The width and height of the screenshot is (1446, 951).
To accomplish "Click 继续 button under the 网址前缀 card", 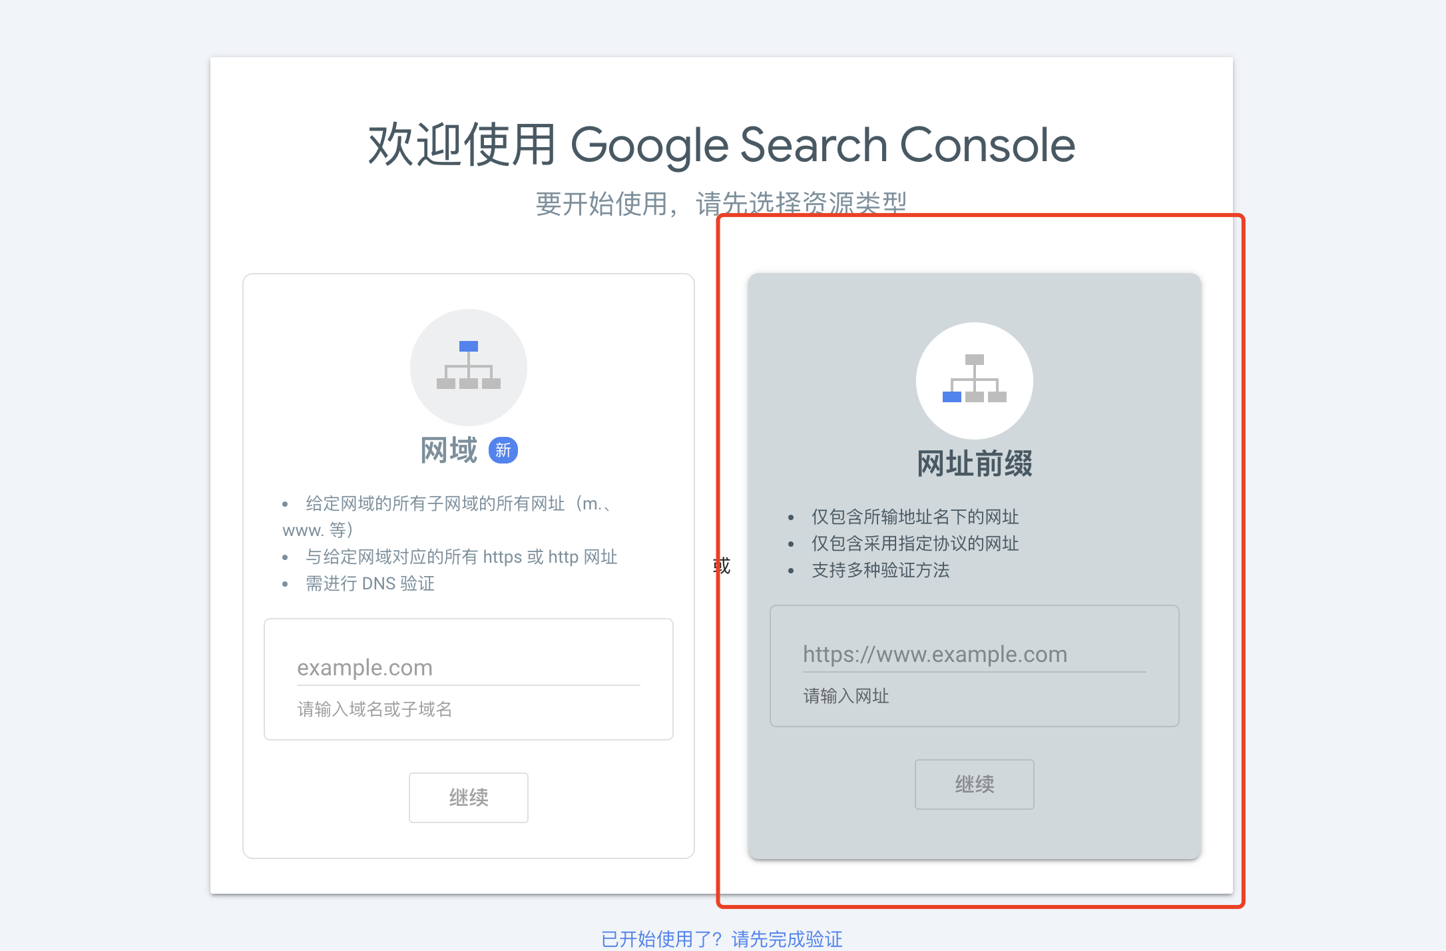I will pos(975,784).
